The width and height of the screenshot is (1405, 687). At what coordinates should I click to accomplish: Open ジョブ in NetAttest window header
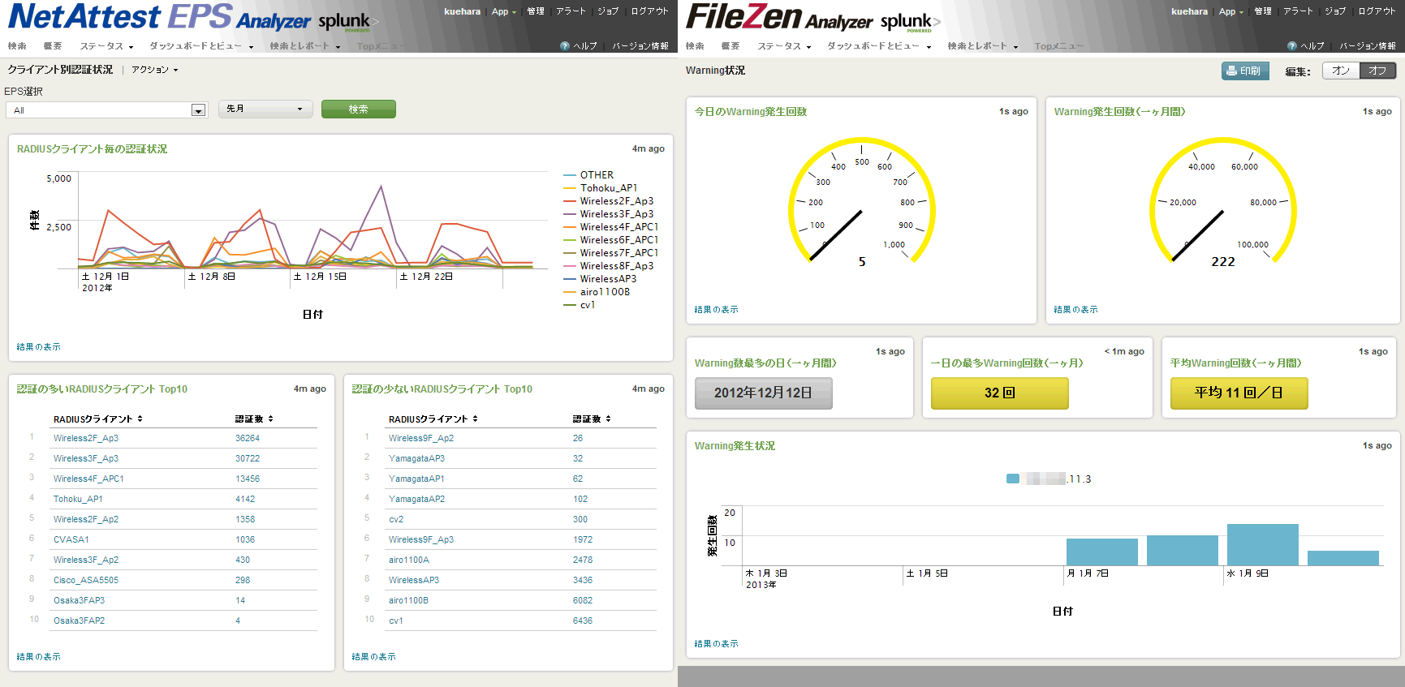click(x=608, y=11)
